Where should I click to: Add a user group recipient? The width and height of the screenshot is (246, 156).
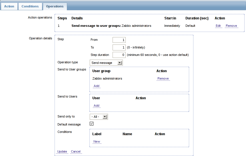click(97, 86)
